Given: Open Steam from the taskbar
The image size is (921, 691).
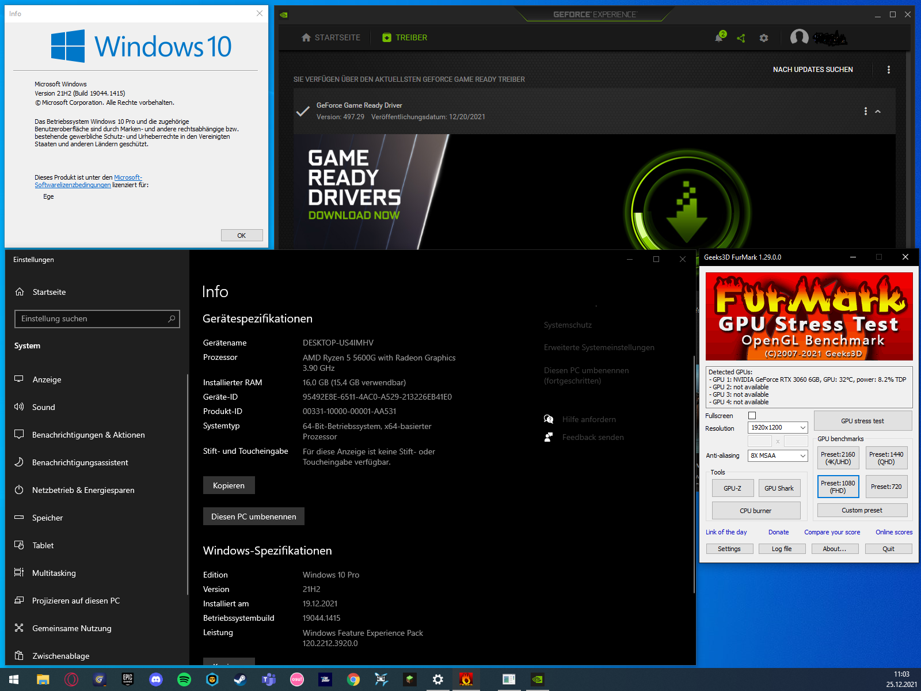Looking at the screenshot, I should pos(241,679).
